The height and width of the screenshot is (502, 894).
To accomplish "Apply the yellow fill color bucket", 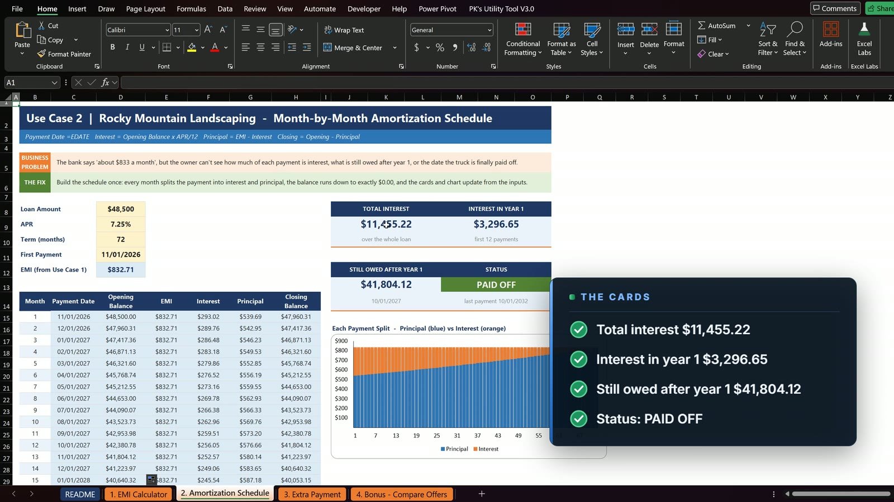I will 192,47.
